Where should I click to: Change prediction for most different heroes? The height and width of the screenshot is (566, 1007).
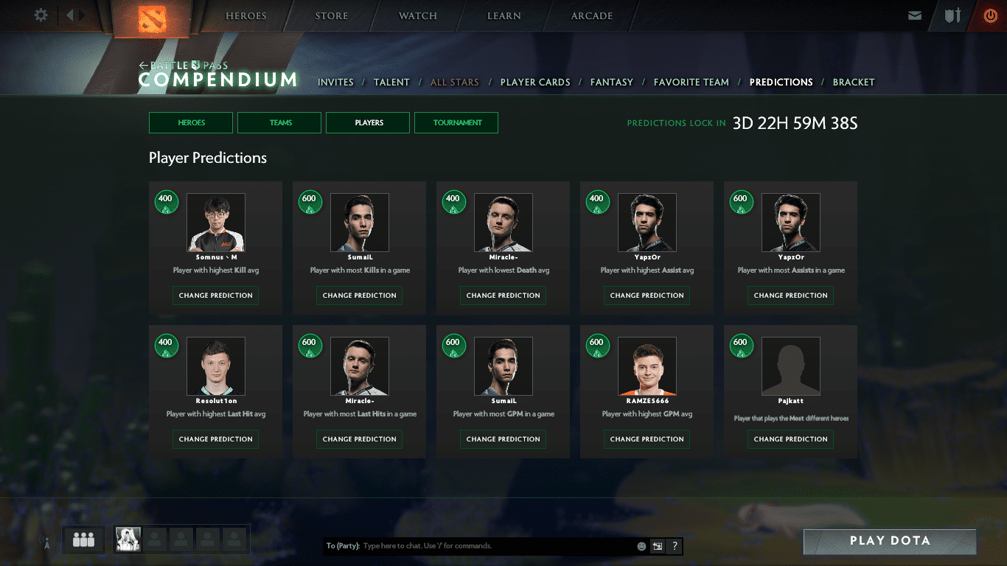point(790,439)
